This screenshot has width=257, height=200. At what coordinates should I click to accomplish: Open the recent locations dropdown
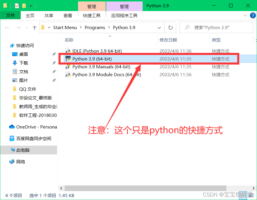click(x=27, y=28)
